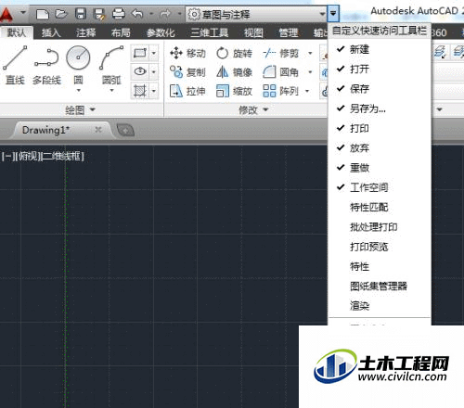The height and width of the screenshot is (408, 464).
Task: Click the Save As icon
Action: tap(99, 14)
